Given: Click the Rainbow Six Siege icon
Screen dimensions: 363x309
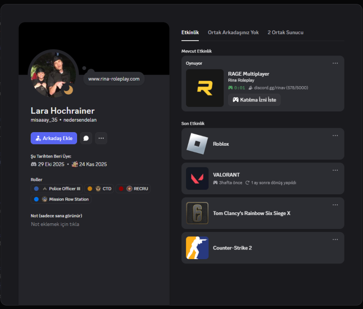Looking at the screenshot, I should point(197,213).
